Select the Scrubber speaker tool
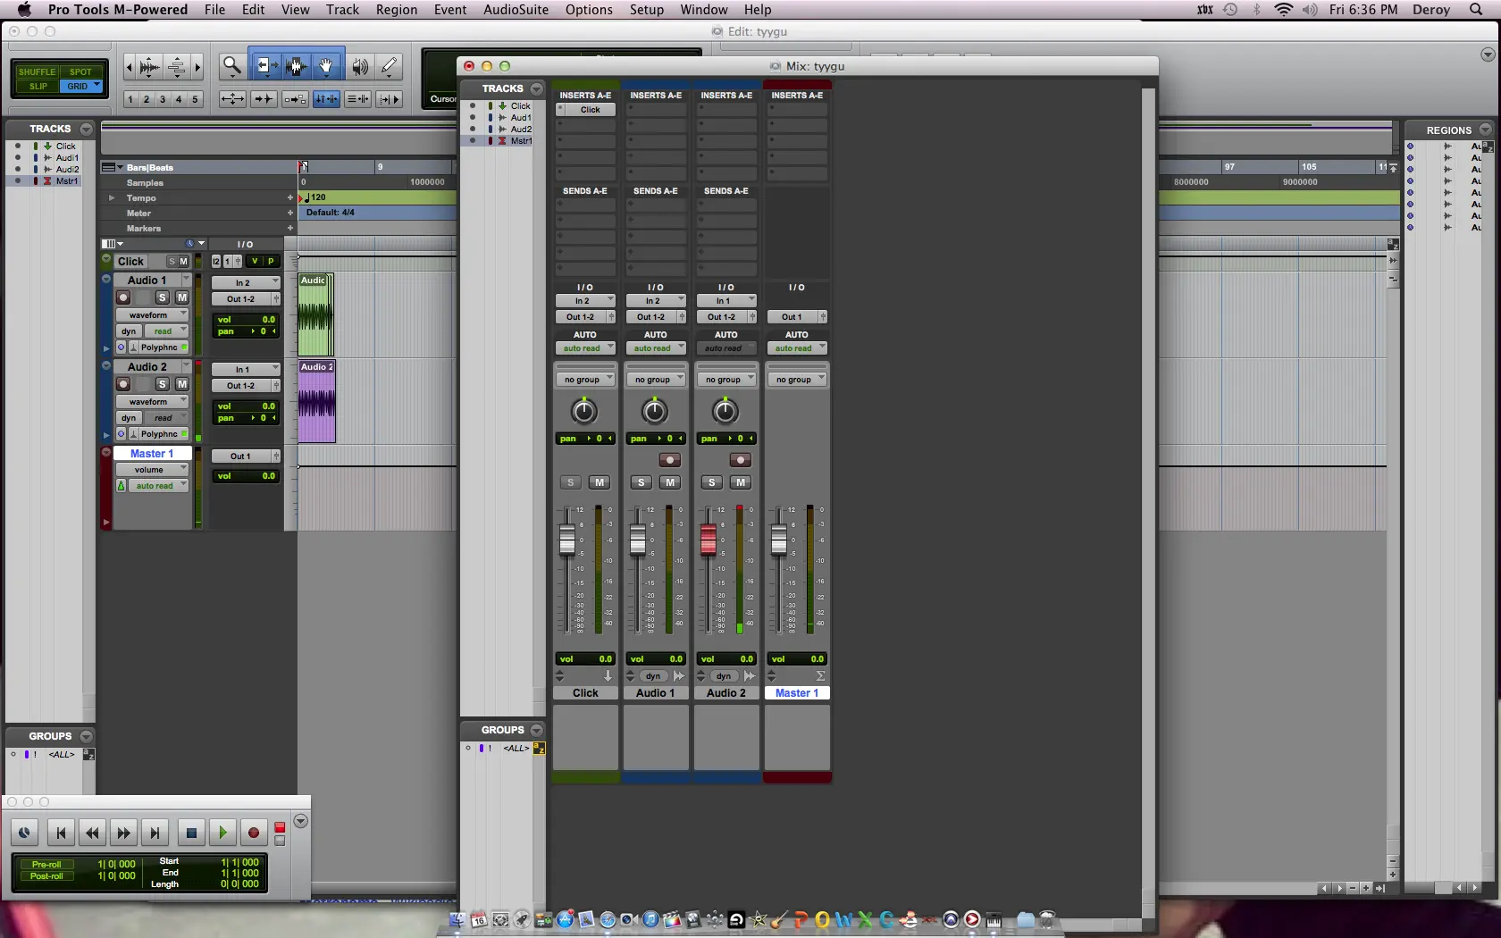Image resolution: width=1501 pixels, height=938 pixels. (x=359, y=66)
